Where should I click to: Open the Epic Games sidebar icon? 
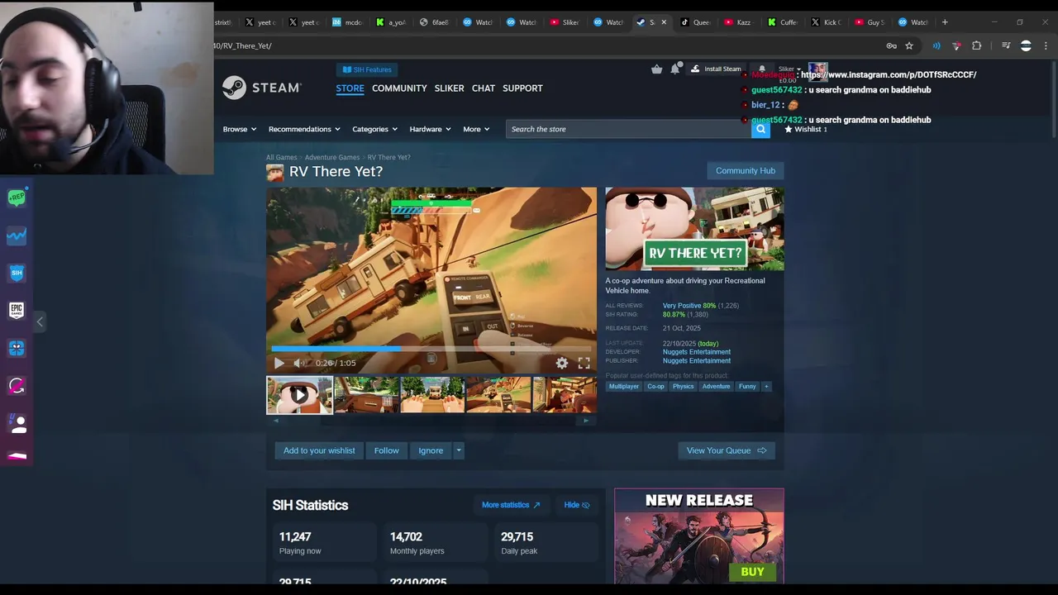click(17, 310)
